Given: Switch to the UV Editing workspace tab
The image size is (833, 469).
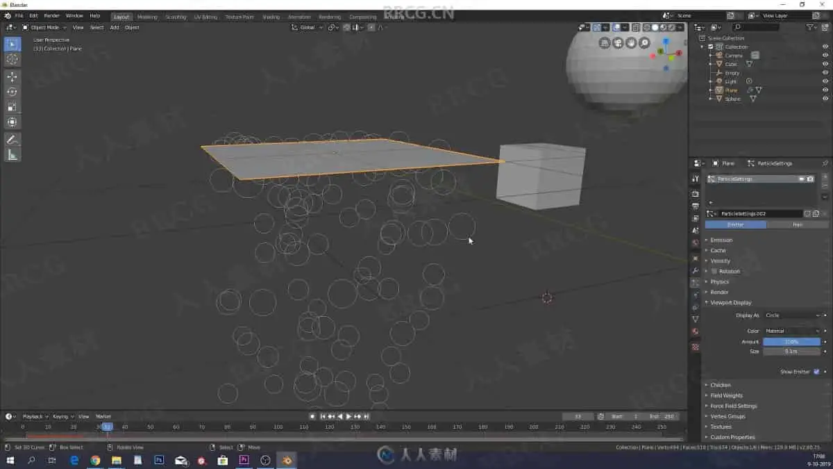Looking at the screenshot, I should pos(205,17).
